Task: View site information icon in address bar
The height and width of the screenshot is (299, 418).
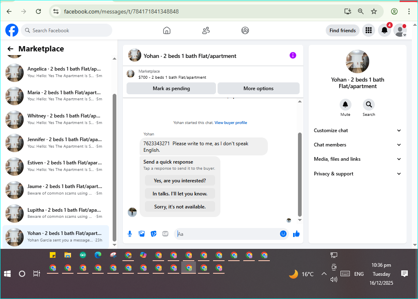Action: 56,11
